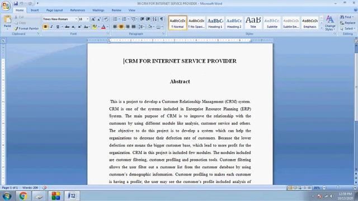Switch to the Page Layout tab
This screenshot has width=358, height=201.
54,10
